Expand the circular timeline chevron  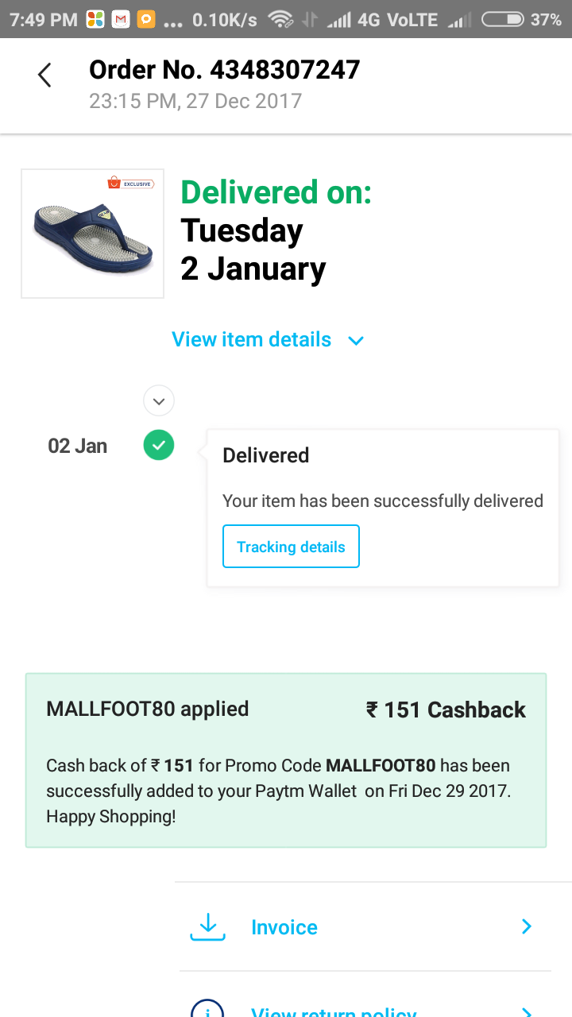pyautogui.click(x=159, y=401)
